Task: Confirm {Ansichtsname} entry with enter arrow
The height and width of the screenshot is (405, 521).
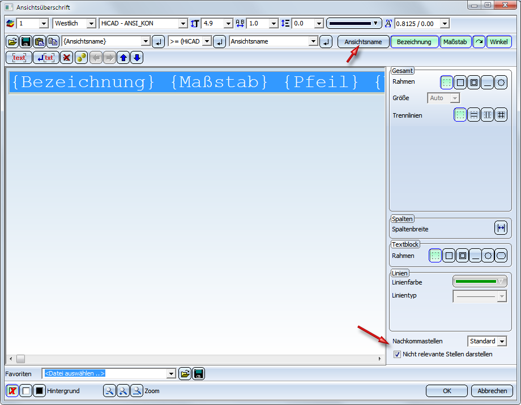Action: (158, 42)
